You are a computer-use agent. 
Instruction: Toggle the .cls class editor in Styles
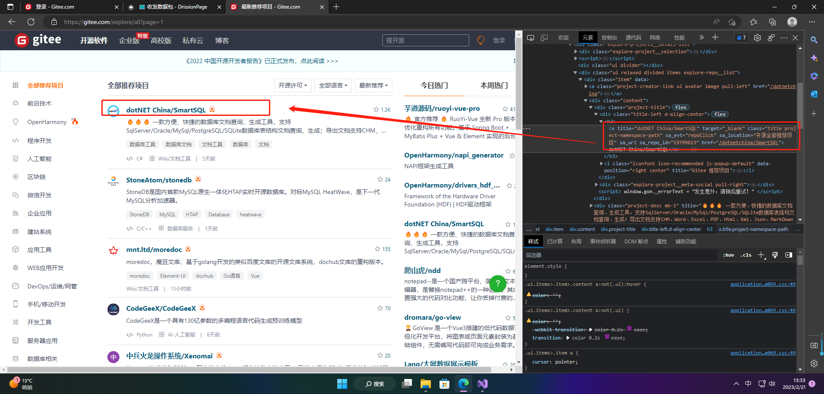746,255
